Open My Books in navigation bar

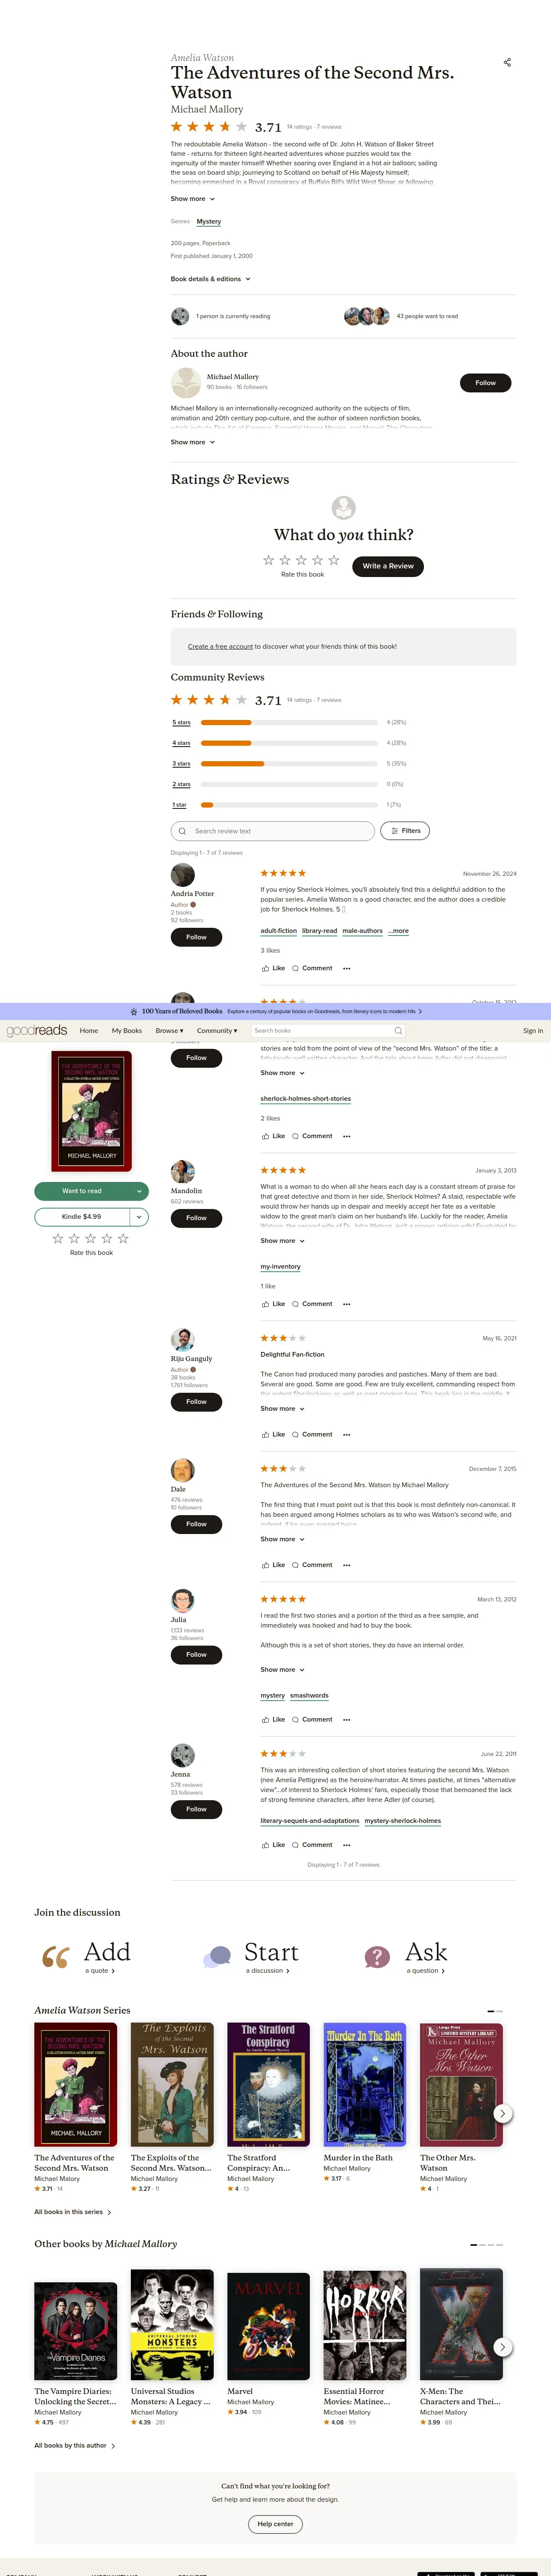pyautogui.click(x=127, y=1030)
